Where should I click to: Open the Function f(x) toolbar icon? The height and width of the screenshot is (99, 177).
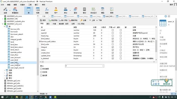(x=47, y=10)
